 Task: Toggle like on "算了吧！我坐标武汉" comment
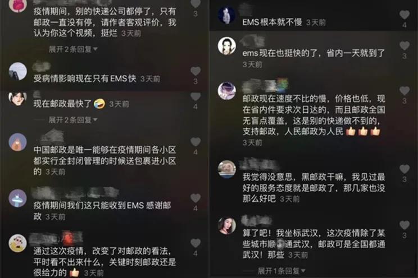click(404, 225)
